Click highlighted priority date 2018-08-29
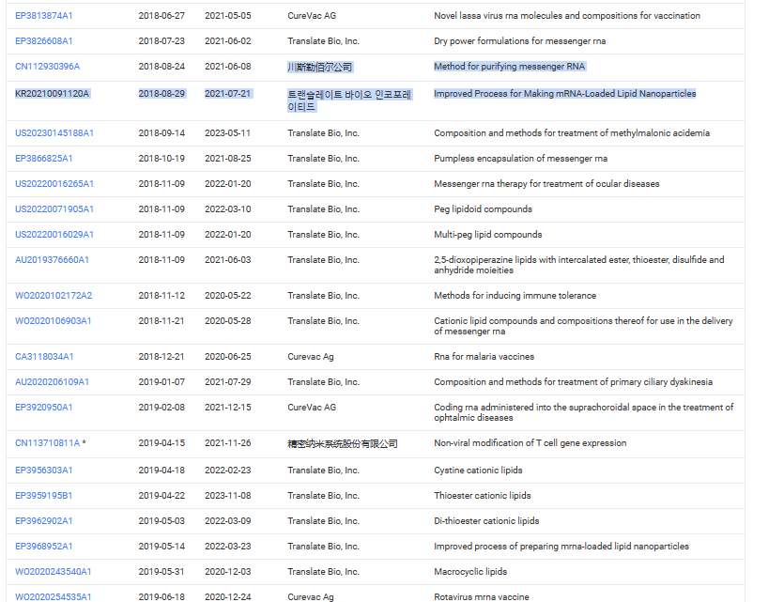This screenshot has height=602, width=784. click(x=161, y=94)
